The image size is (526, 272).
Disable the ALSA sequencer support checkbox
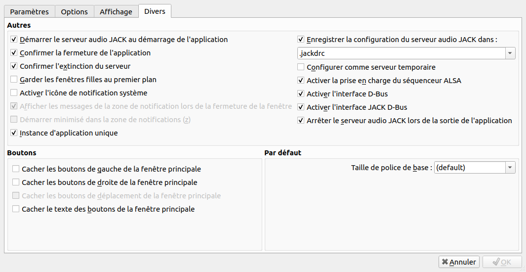tap(301, 81)
